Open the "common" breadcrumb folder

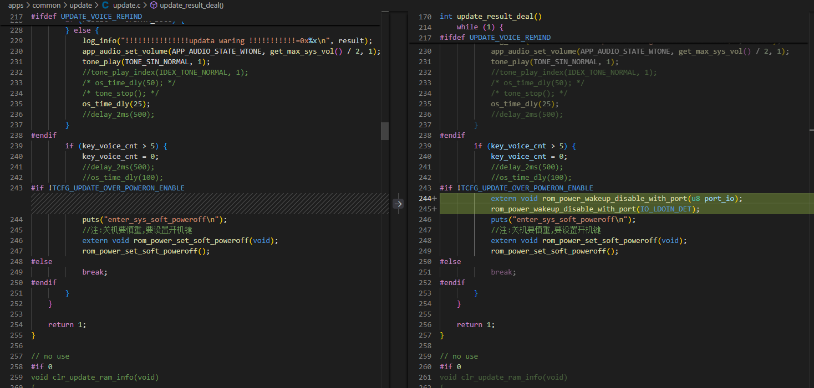[47, 5]
